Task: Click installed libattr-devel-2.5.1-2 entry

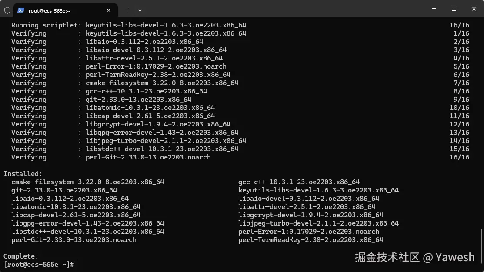Action: tap(307, 207)
